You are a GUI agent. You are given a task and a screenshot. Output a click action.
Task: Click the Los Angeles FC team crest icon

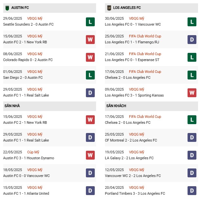pyautogui.click(x=109, y=8)
